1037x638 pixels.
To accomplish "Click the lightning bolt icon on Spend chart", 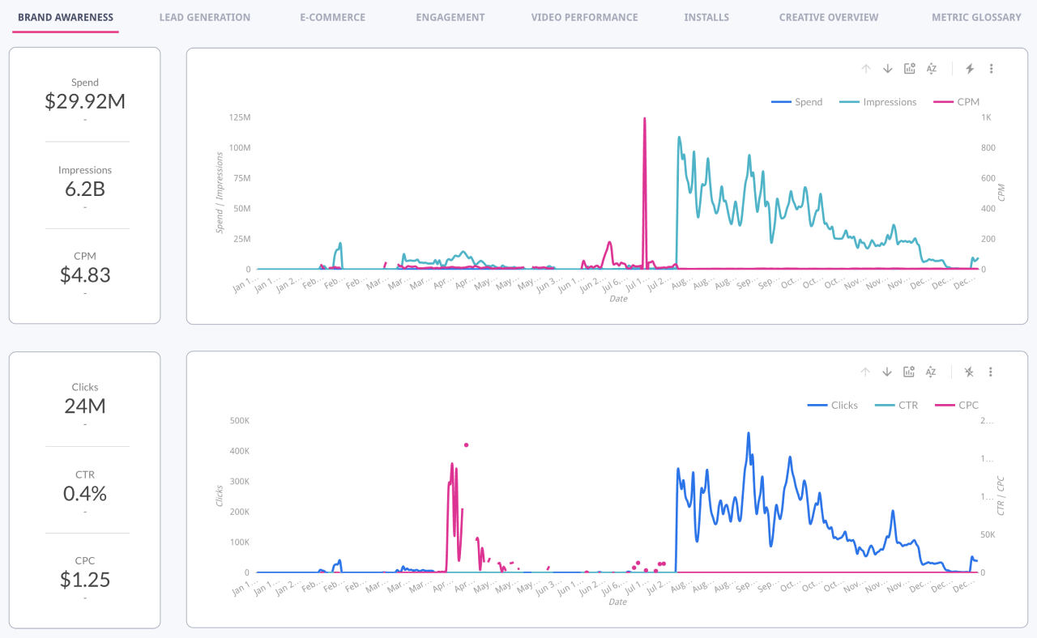I will tap(970, 69).
